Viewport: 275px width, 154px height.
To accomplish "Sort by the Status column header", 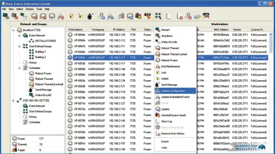I will (x=147, y=29).
